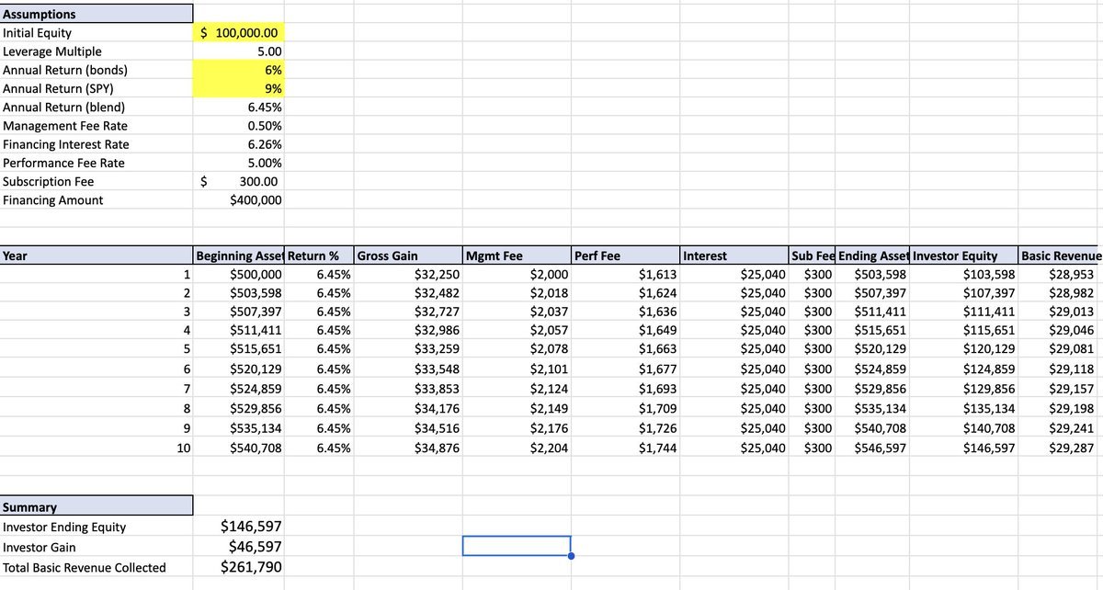Image resolution: width=1103 pixels, height=590 pixels.
Task: Select the Assumptions header cell
Action: coord(96,15)
